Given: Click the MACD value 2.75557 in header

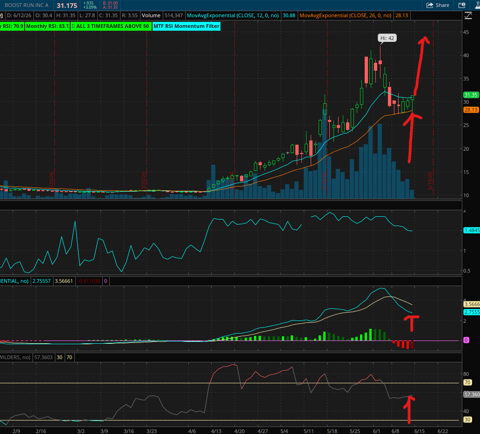Looking at the screenshot, I should 41,281.
